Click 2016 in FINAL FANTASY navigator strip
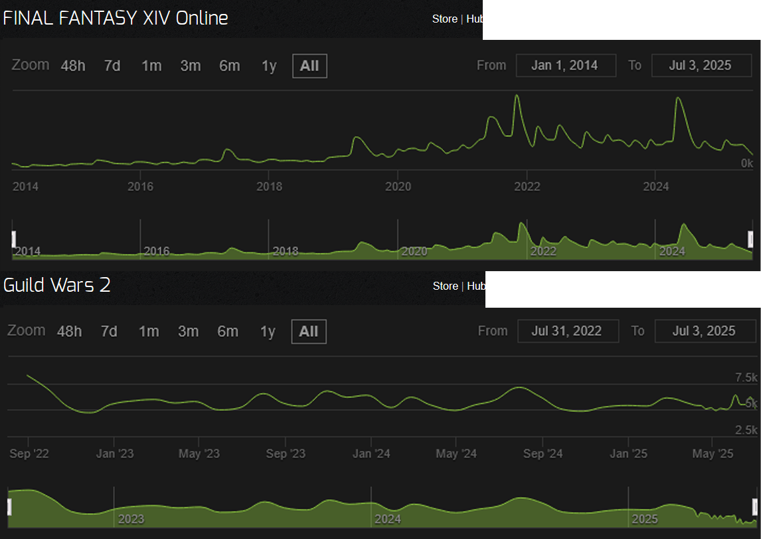The height and width of the screenshot is (539, 761). [x=156, y=251]
